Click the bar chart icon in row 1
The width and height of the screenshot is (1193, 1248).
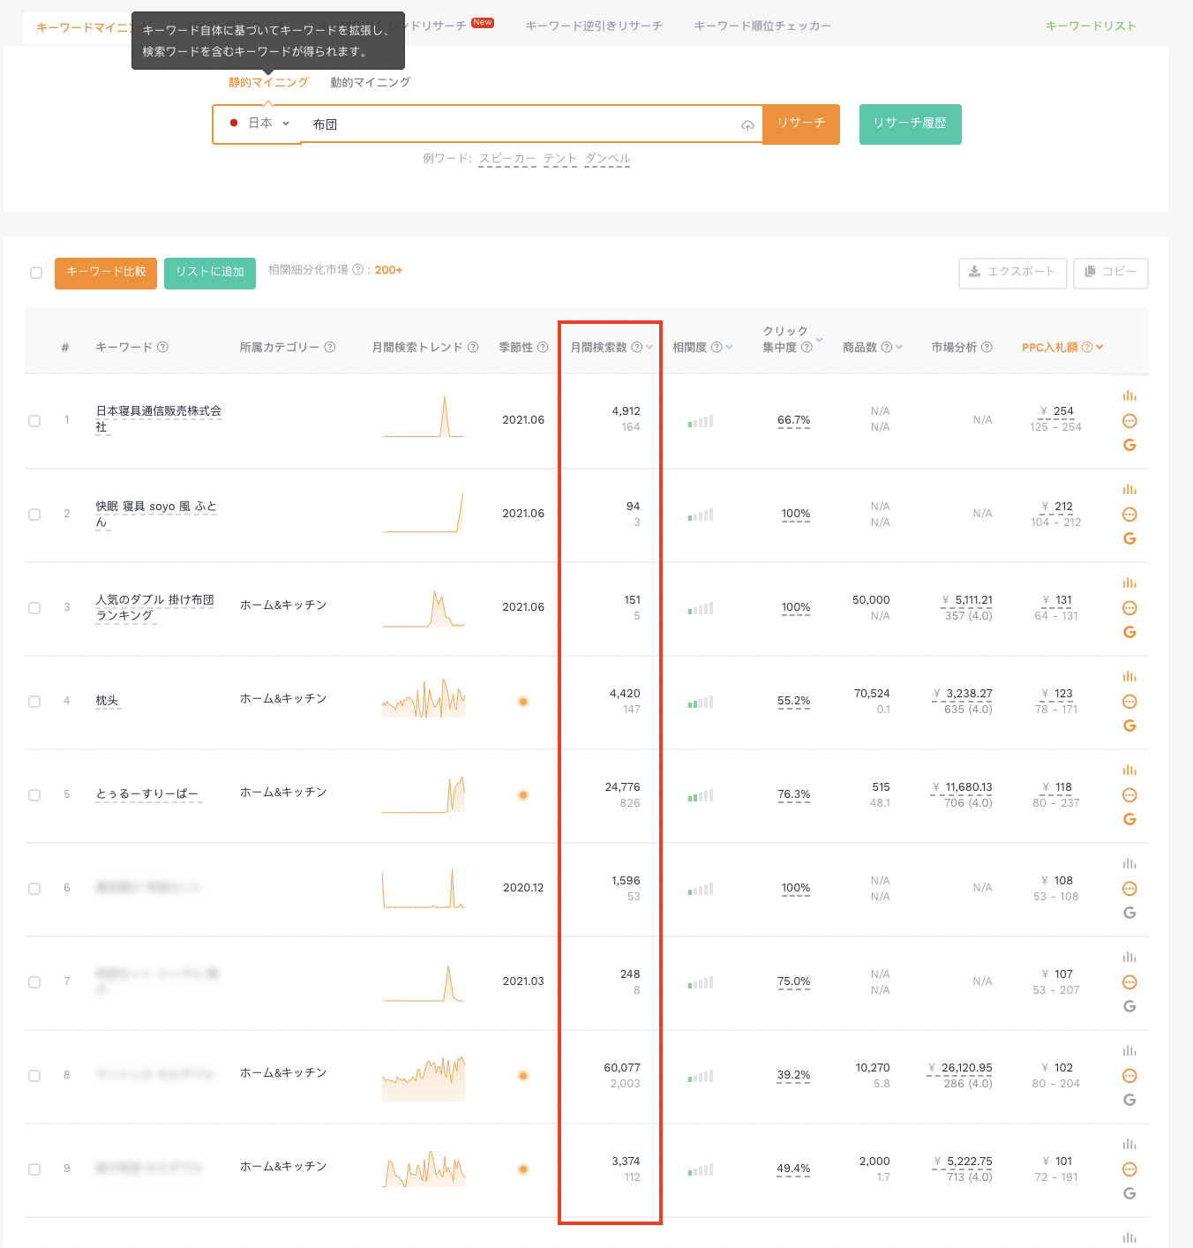coord(1129,396)
